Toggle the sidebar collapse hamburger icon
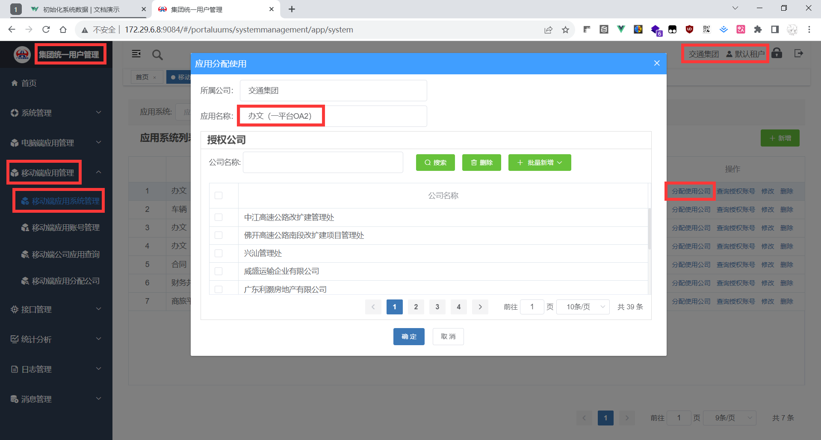Viewport: 821px width, 440px height. [x=136, y=54]
